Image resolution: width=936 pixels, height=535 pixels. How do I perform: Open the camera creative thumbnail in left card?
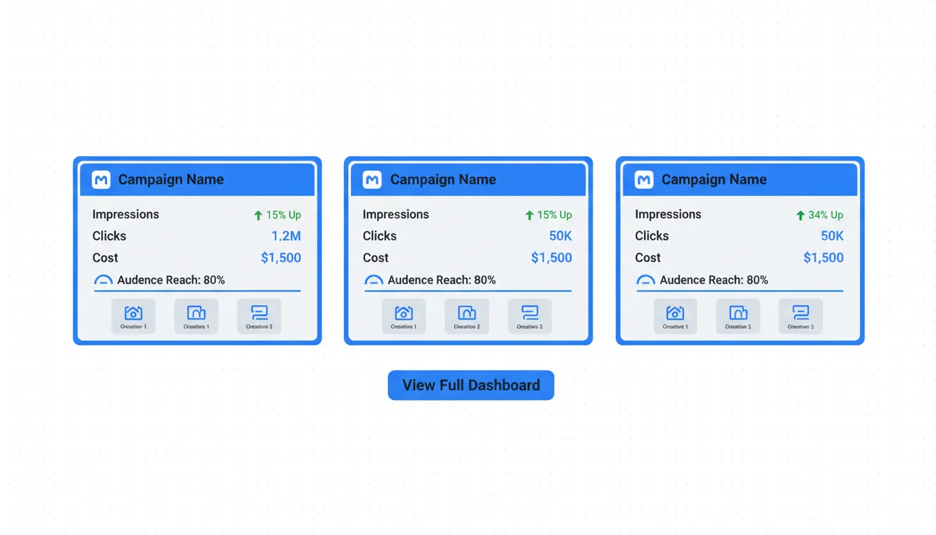tap(133, 316)
